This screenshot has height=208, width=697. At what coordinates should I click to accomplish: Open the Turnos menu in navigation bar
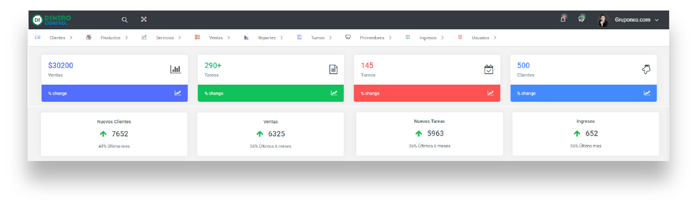(318, 38)
